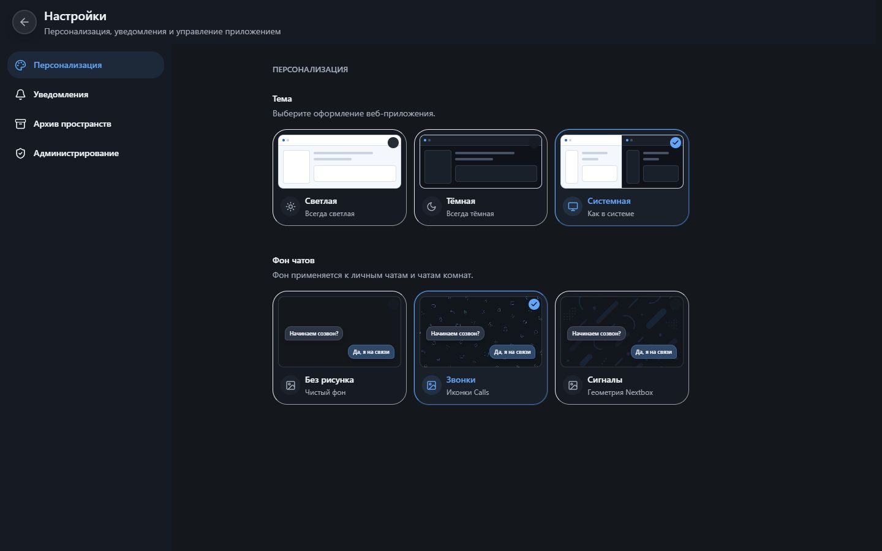
Task: Click the moon icon of Тёмная theme
Action: (432, 207)
